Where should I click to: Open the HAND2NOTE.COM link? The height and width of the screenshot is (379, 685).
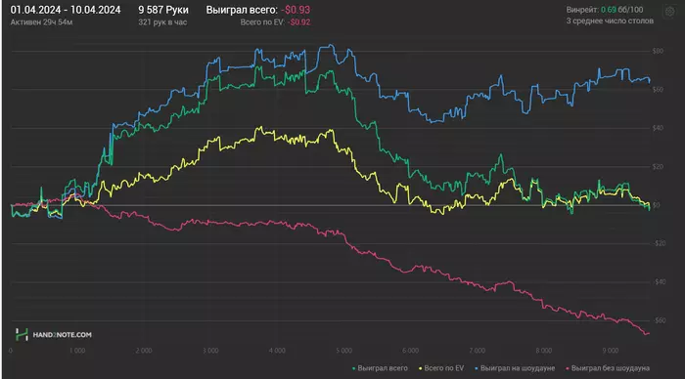(x=62, y=335)
